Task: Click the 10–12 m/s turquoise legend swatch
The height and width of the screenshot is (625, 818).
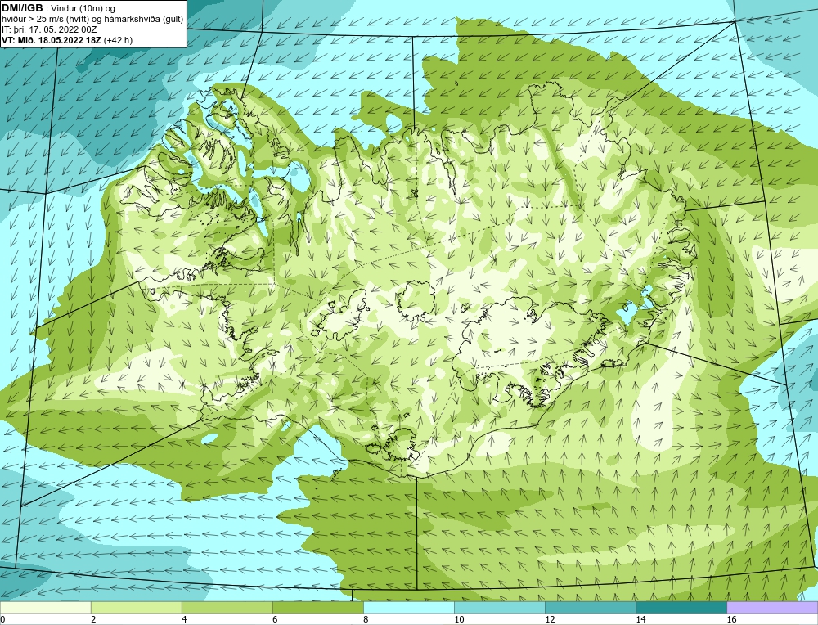Action: 499,607
